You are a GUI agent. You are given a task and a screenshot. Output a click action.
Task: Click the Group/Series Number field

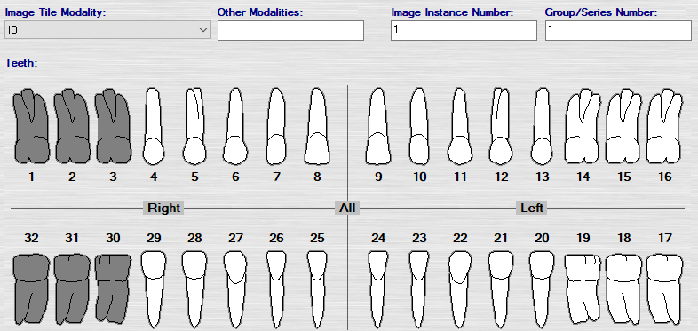tap(618, 31)
